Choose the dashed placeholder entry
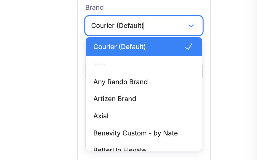The height and width of the screenshot is (160, 257). click(99, 64)
